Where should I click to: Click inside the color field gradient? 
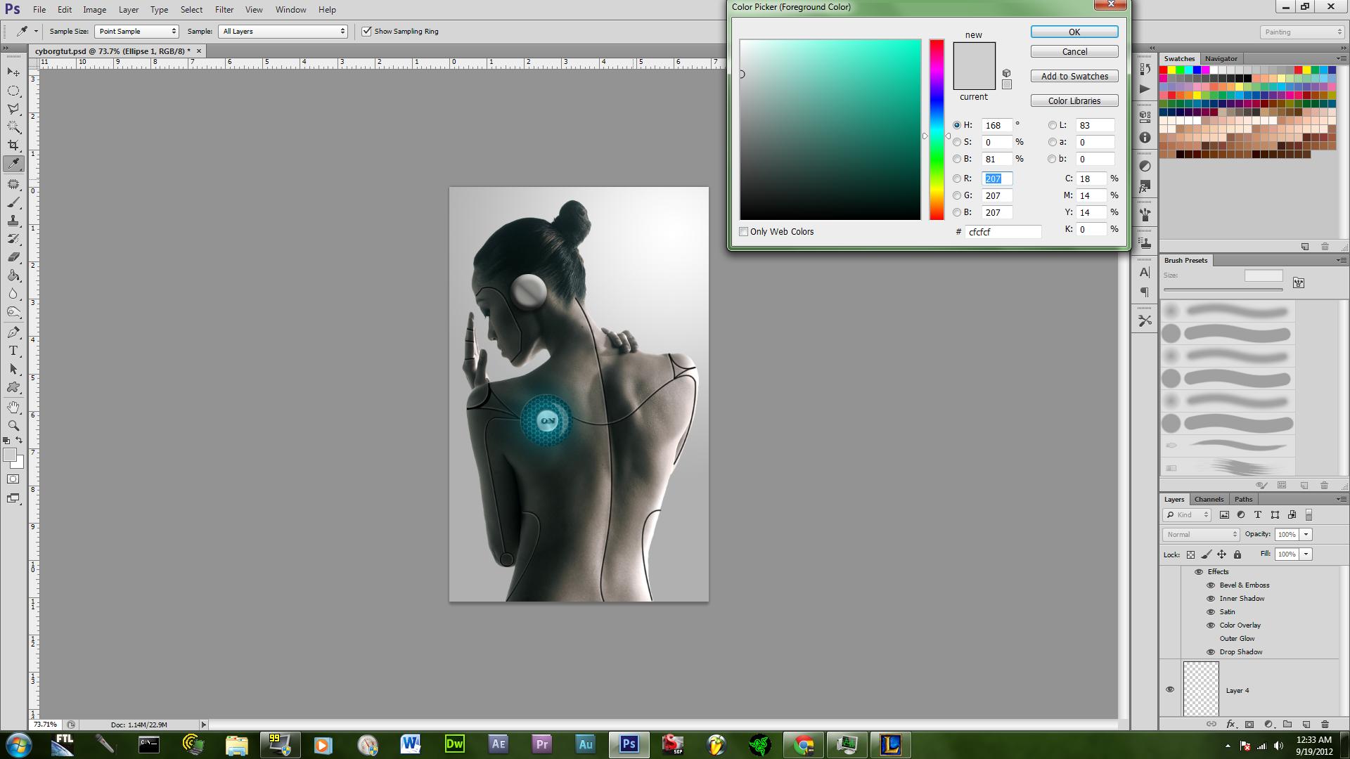830,130
